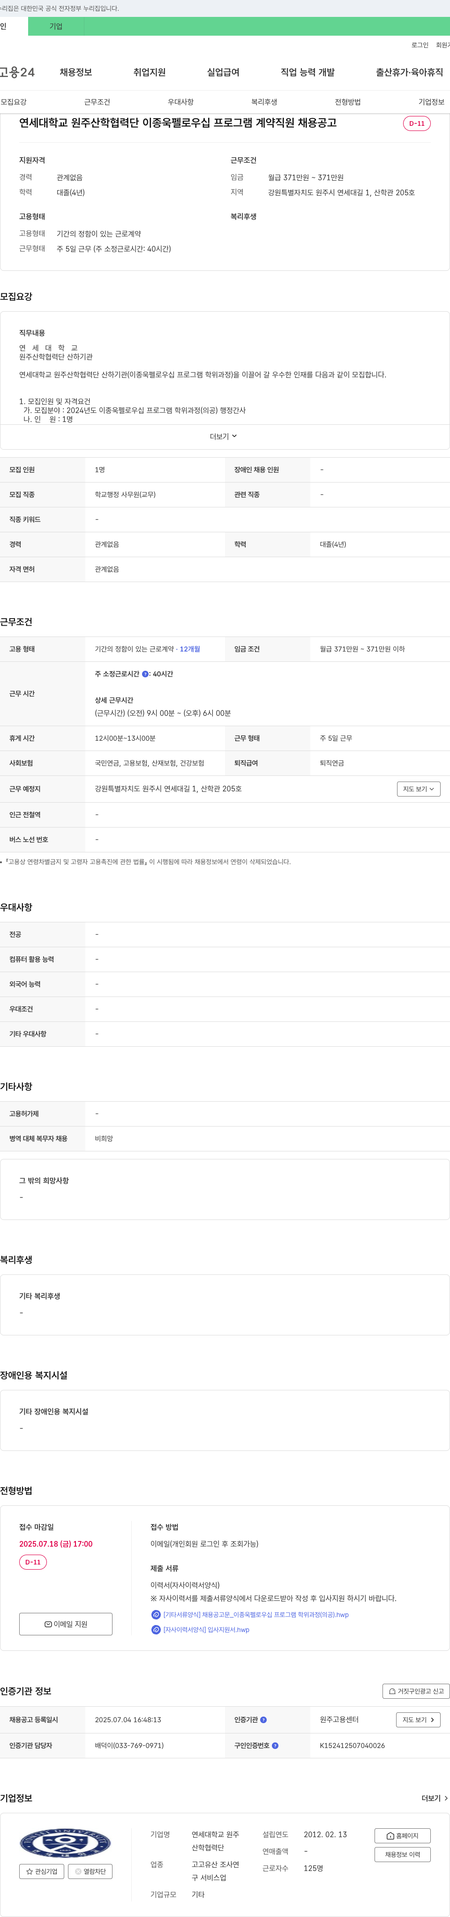Click the 고용24 logo

(17, 72)
